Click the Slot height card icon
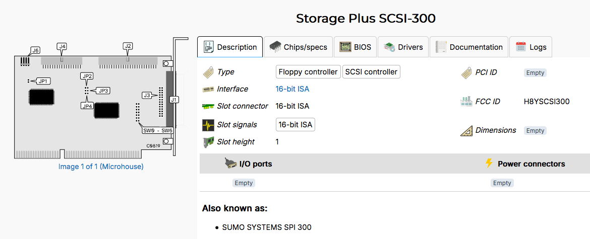590x239 pixels. tap(208, 142)
